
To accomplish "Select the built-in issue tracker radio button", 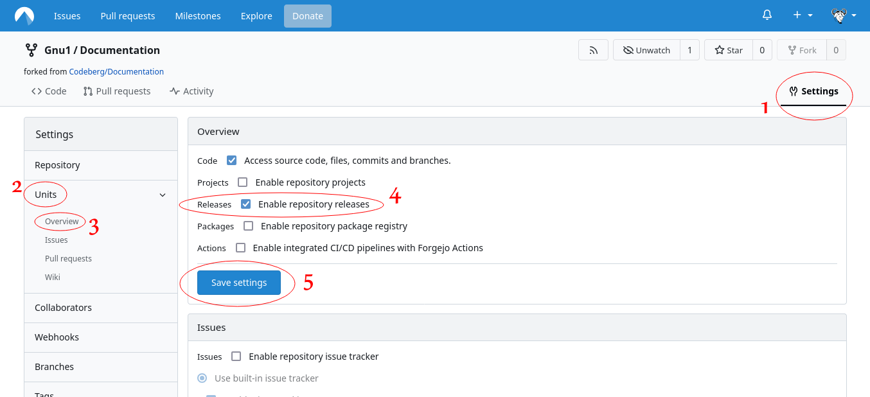I will click(x=202, y=378).
